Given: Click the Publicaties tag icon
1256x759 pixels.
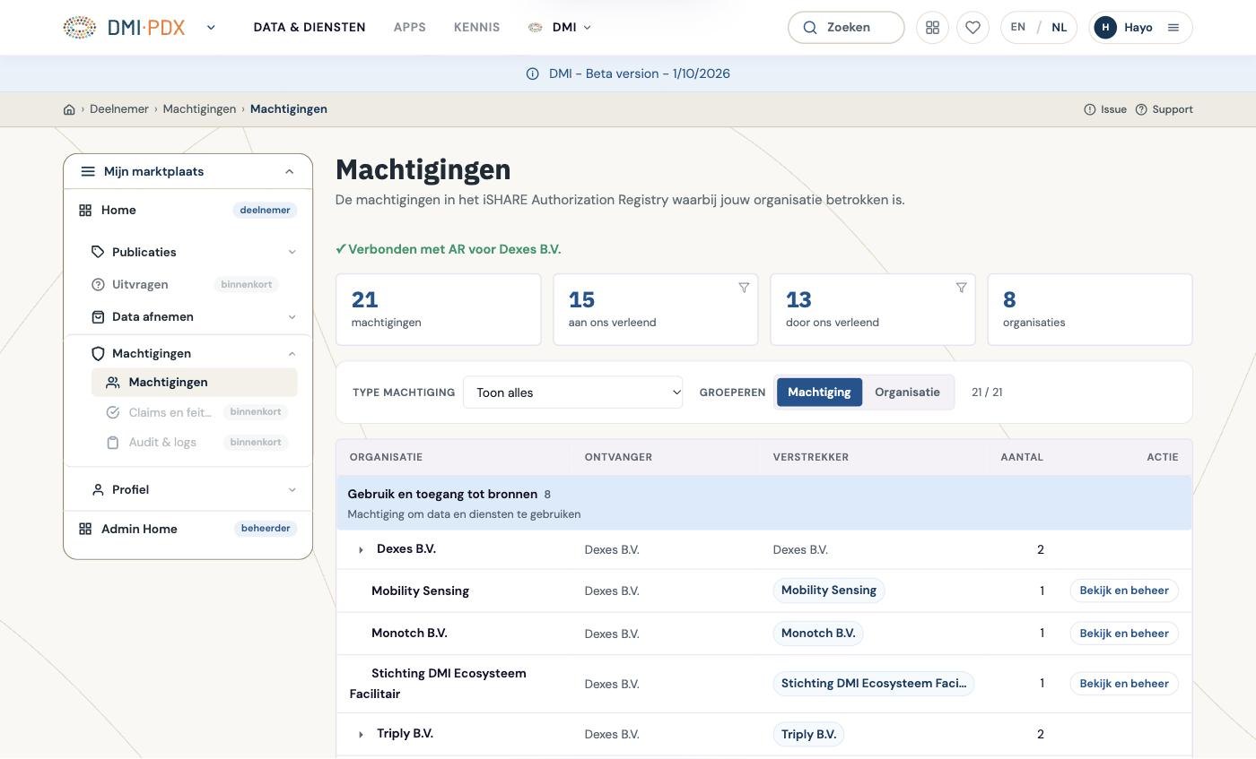Looking at the screenshot, I should click(x=98, y=252).
